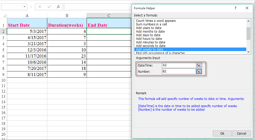The width and height of the screenshot is (255, 140).
Task: Click the Number input field containing B2
Action: tap(179, 72)
